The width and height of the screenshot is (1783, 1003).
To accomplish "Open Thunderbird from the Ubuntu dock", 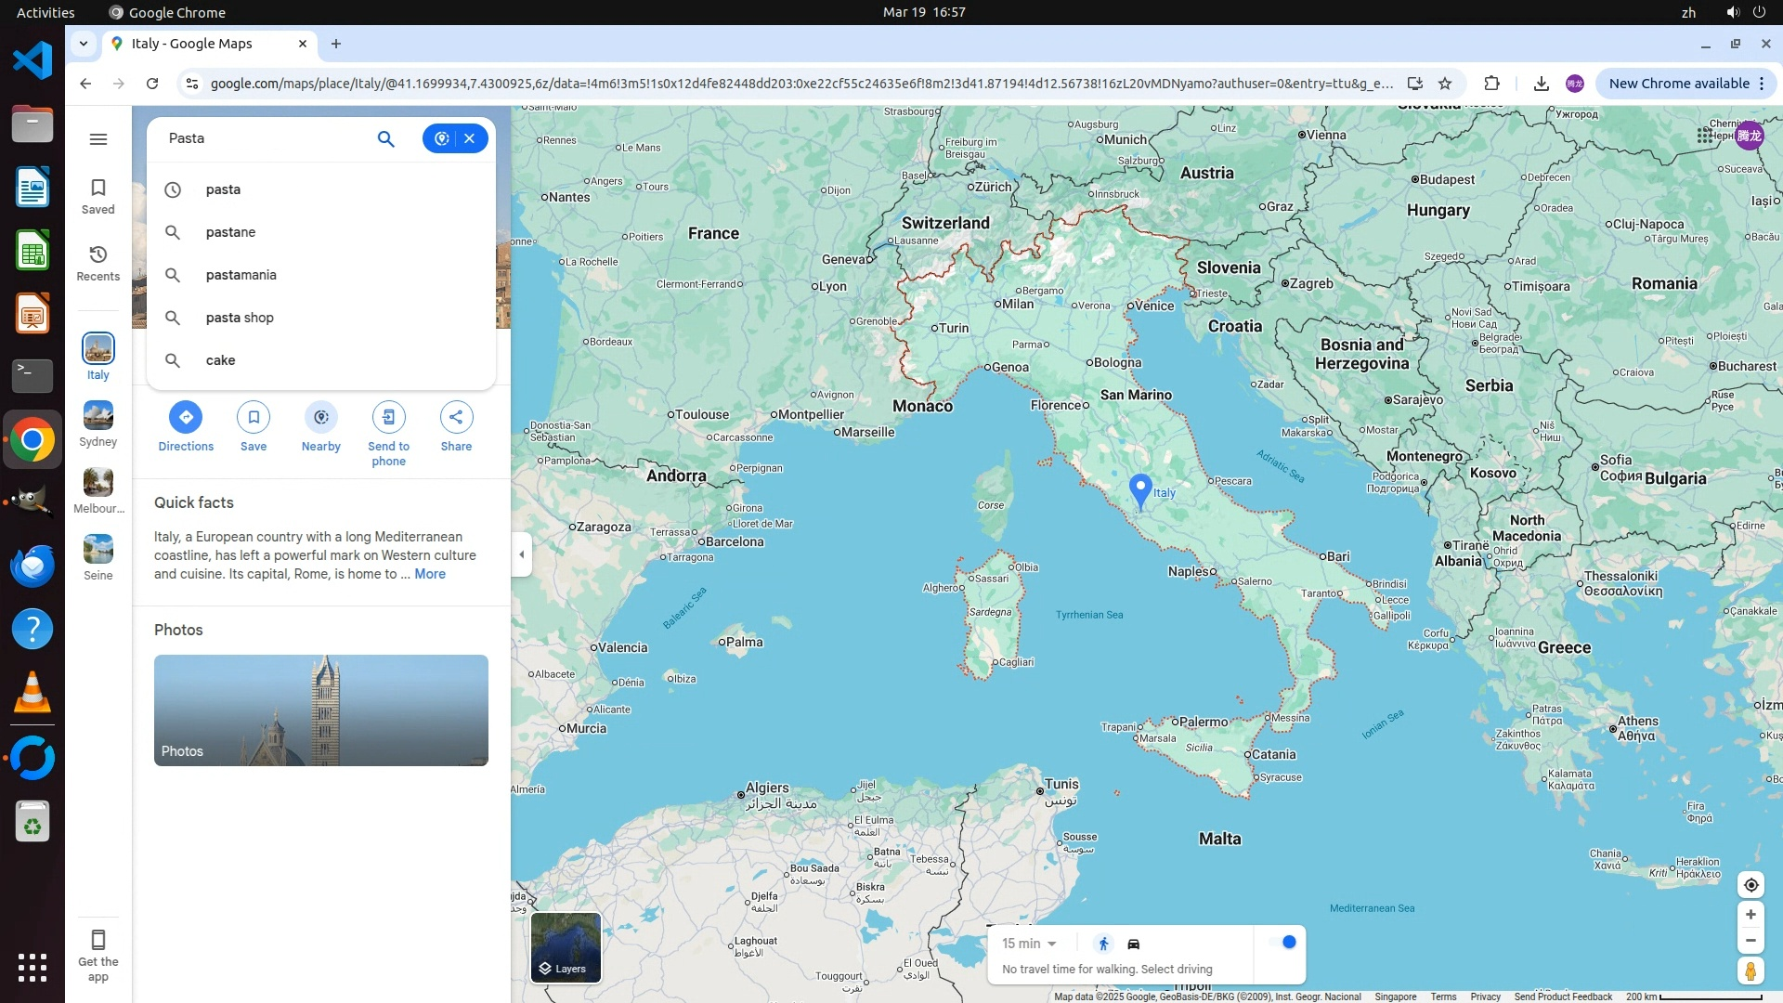I will [x=33, y=565].
